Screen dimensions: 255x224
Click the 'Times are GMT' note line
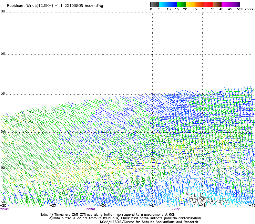coord(108,215)
